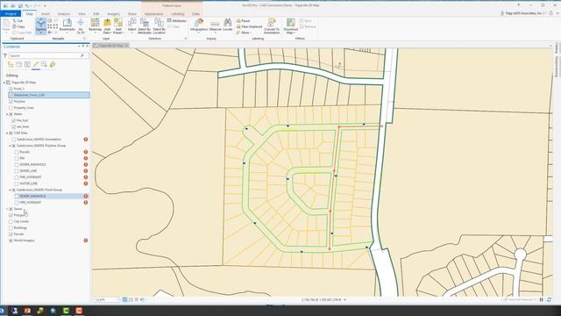Collapse the map root node
Viewport: 561px width, 316px height.
[x=4, y=83]
